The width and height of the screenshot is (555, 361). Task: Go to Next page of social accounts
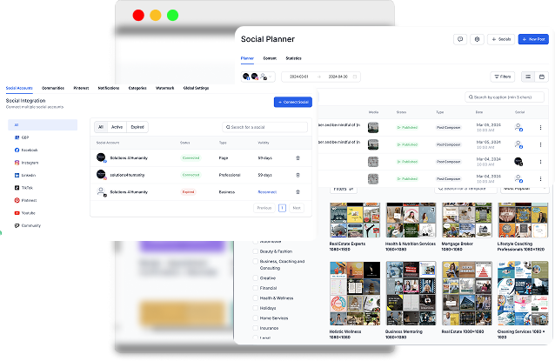(297, 208)
